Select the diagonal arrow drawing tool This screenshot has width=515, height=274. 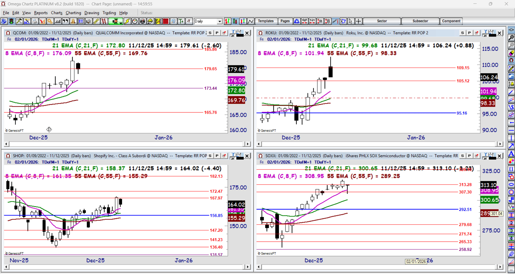(511, 146)
